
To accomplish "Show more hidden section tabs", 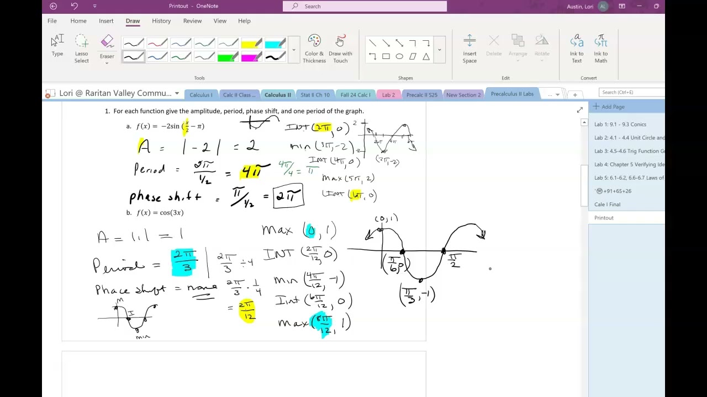I will 553,95.
